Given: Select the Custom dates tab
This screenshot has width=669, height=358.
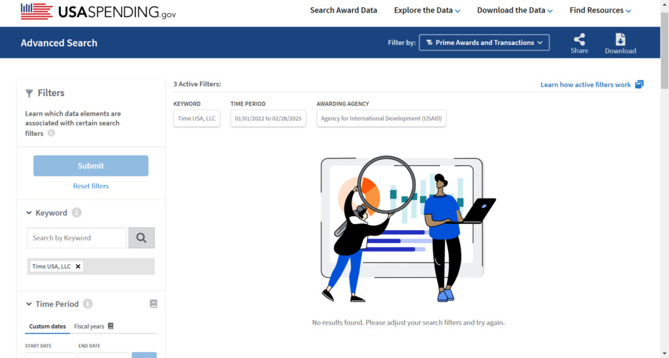Looking at the screenshot, I should coord(47,327).
